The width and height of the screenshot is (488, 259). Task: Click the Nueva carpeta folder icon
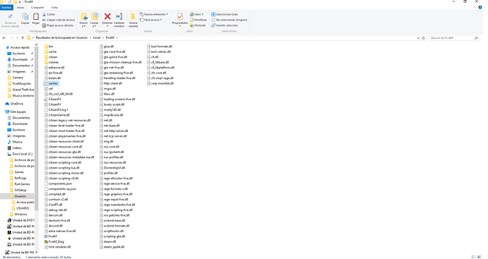(133, 17)
